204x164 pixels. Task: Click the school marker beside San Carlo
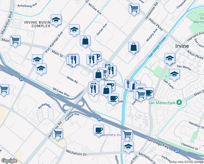click(174, 74)
